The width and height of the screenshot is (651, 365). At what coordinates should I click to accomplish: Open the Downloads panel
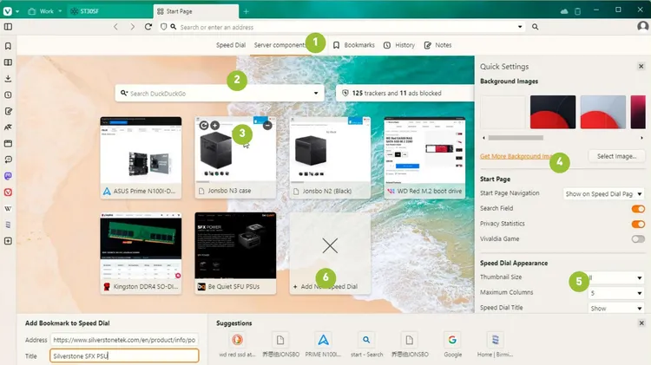point(8,78)
